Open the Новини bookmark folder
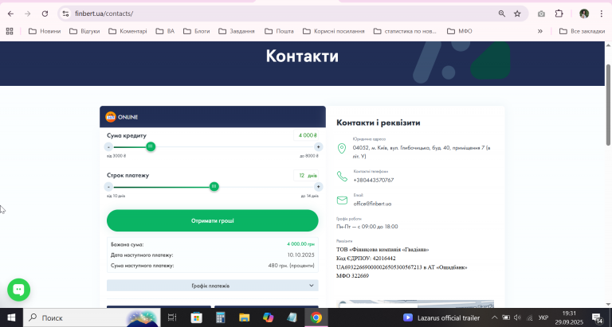Viewport: 612px width, 327px height. tap(45, 31)
